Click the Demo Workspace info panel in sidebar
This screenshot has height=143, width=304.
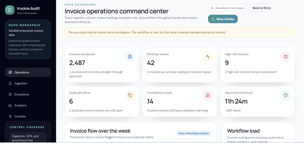click(x=28, y=39)
